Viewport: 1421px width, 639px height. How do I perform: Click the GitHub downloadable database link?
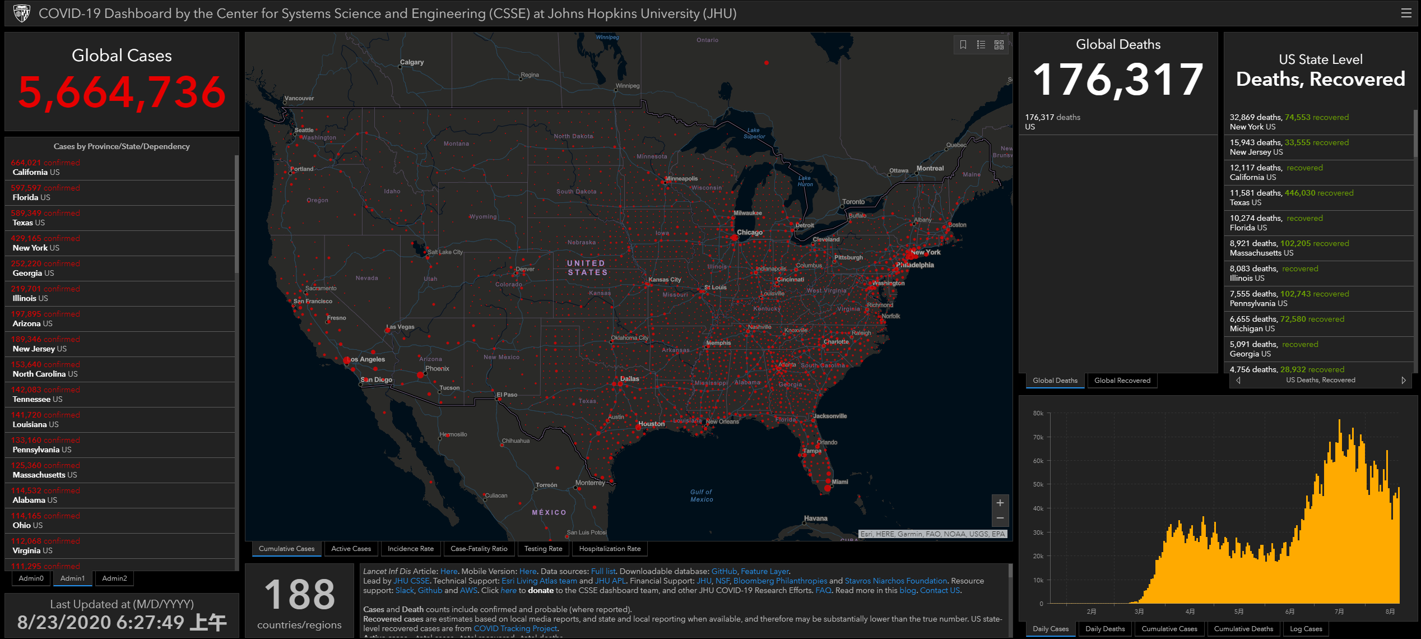724,571
